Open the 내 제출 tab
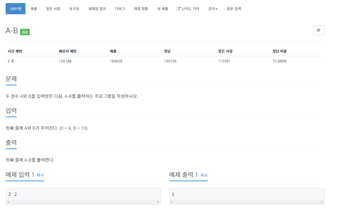Viewport: 337px width, 210px height. [x=162, y=9]
